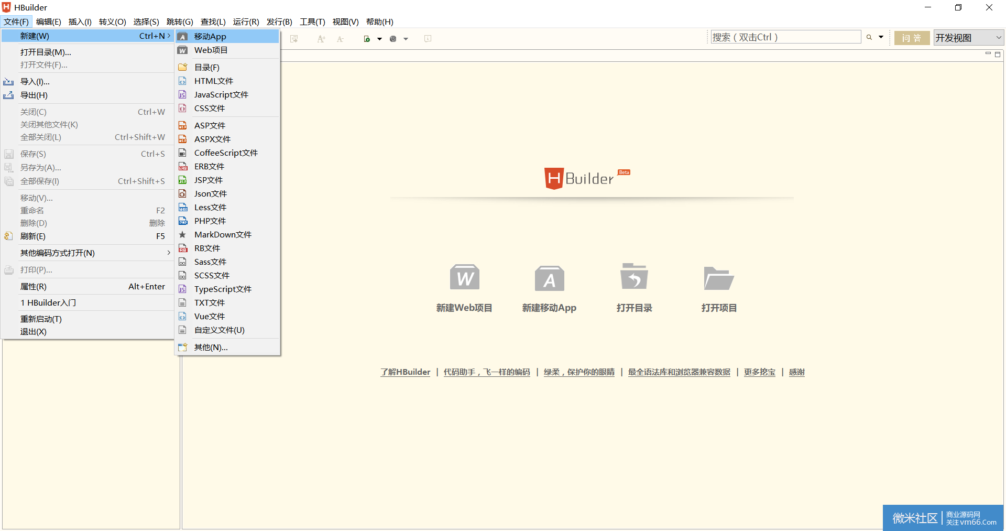Image resolution: width=1006 pixels, height=531 pixels.
Task: Choose Web项目 in the New submenu
Action: [227, 50]
